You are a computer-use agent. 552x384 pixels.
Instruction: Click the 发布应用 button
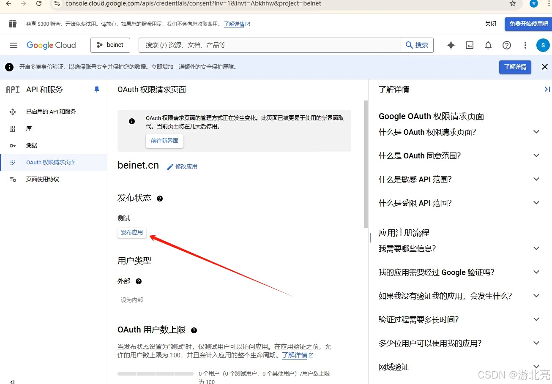[132, 232]
